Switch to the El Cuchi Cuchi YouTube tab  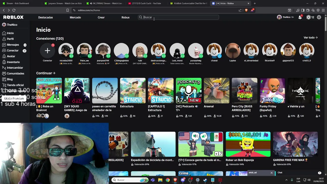tap(146, 3)
